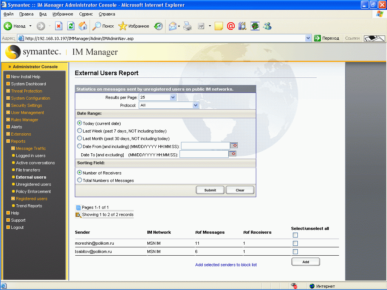Click the status bar blocked-eye privacy icon
This screenshot has height=290, width=387.
point(294,286)
